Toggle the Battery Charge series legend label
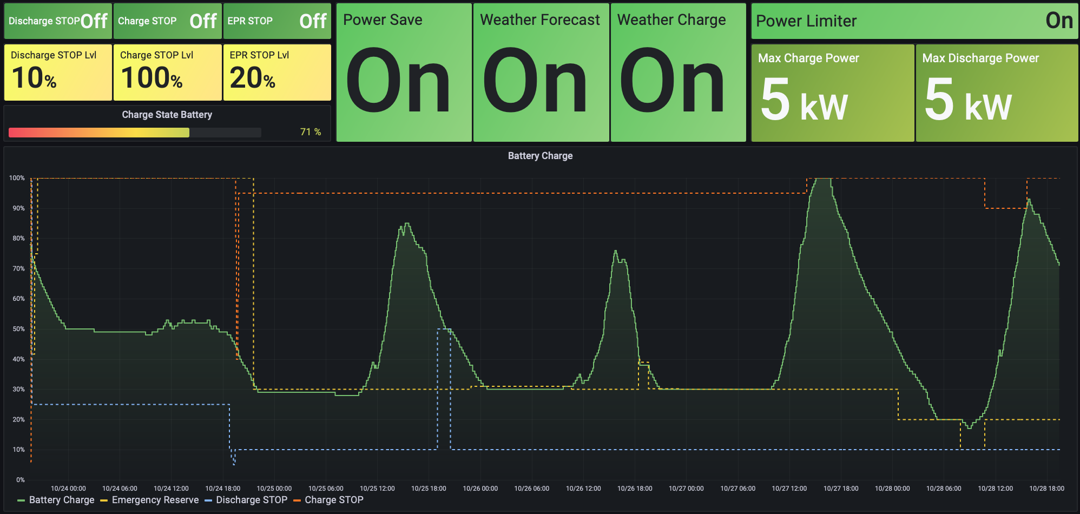Screen dimensions: 1080x514 click(62, 500)
